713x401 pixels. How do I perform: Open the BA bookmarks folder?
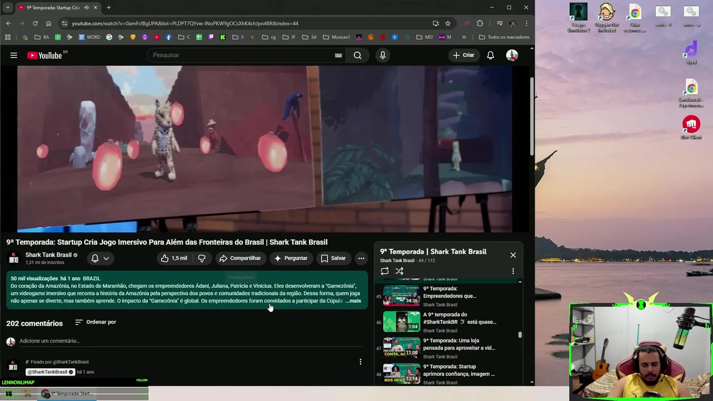[42, 37]
